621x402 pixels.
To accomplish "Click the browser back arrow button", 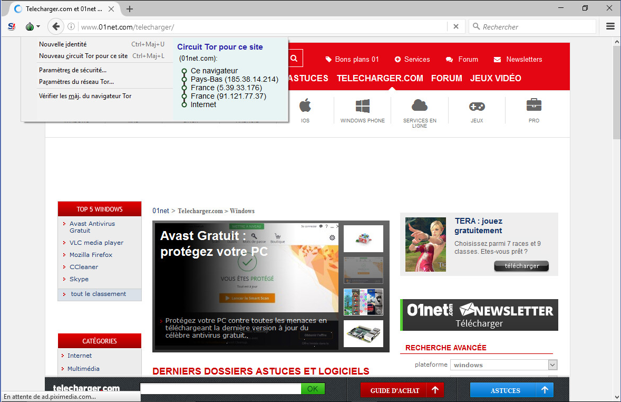I will [x=55, y=26].
